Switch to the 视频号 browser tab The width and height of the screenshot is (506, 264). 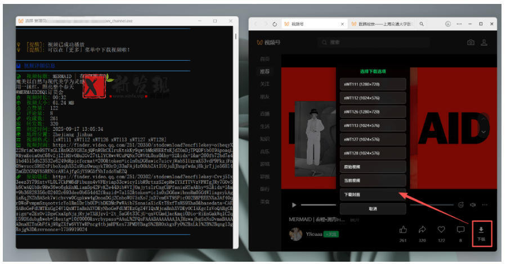315,24
